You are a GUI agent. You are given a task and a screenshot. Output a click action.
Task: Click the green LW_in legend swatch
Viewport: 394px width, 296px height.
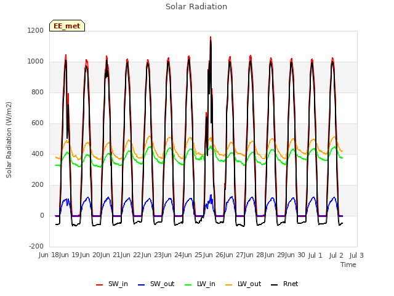click(x=188, y=285)
